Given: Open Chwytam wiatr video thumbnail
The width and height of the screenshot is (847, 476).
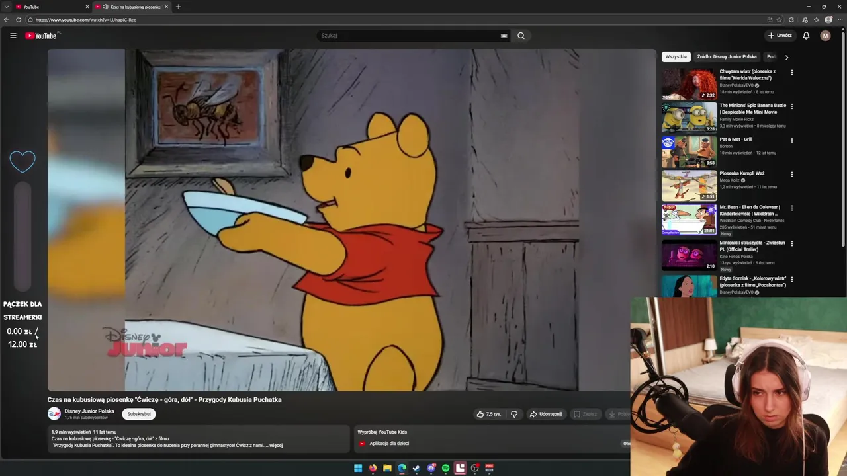Looking at the screenshot, I should tap(690, 83).
